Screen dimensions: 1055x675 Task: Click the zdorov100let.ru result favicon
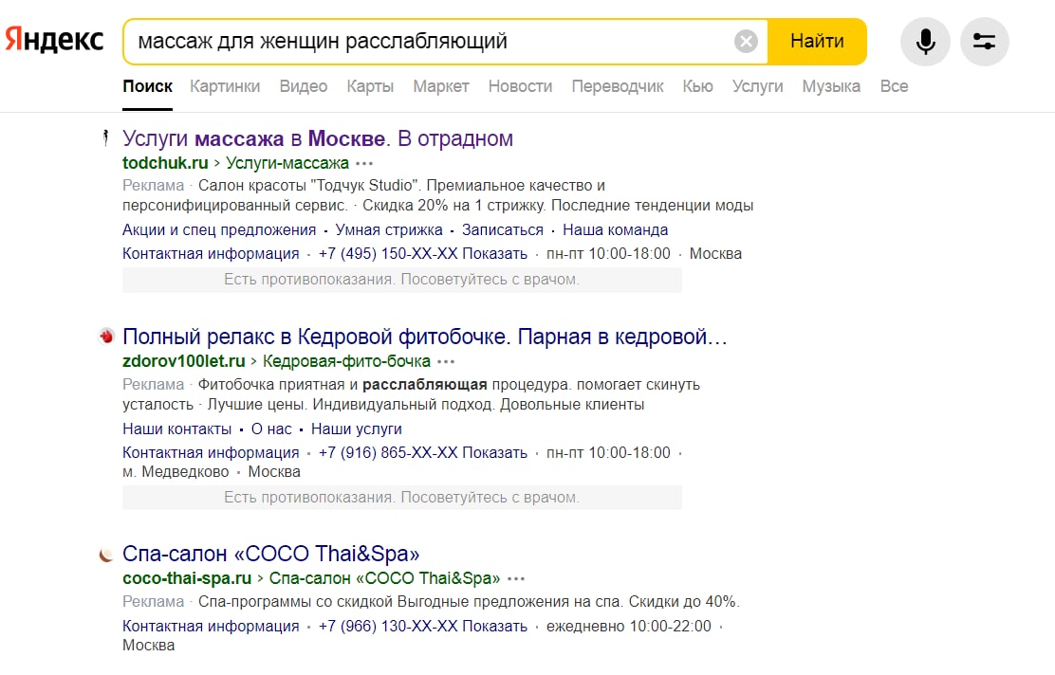[105, 336]
